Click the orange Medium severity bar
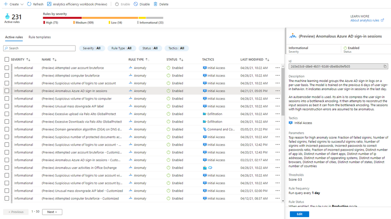Image resolution: width=391 pixels, height=219 pixels. point(110,18)
